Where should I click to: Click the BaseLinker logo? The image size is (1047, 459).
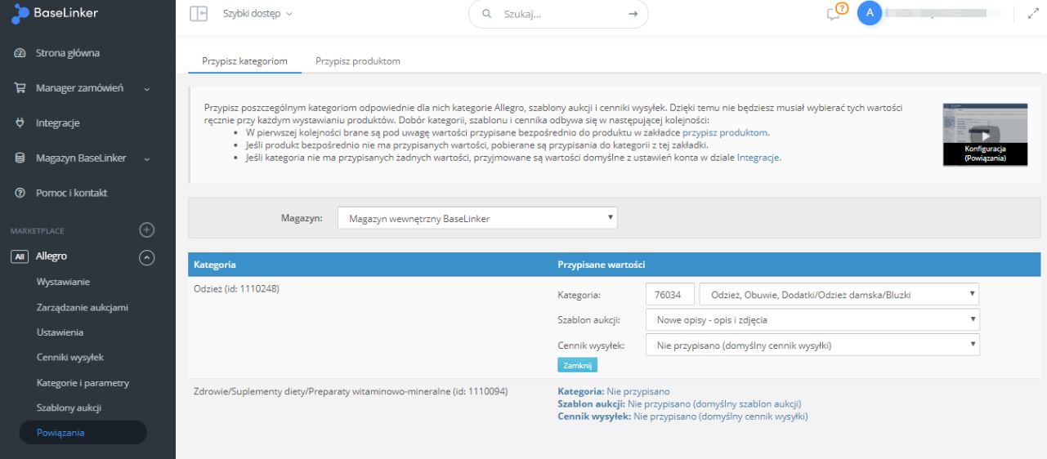[x=56, y=14]
